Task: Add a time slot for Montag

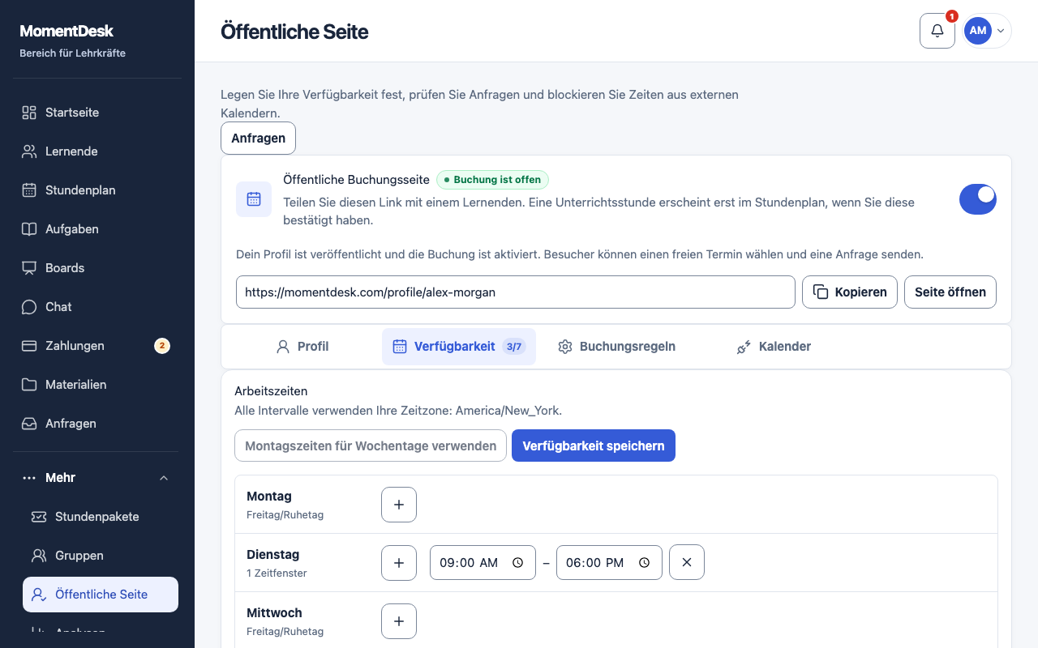Action: (399, 505)
